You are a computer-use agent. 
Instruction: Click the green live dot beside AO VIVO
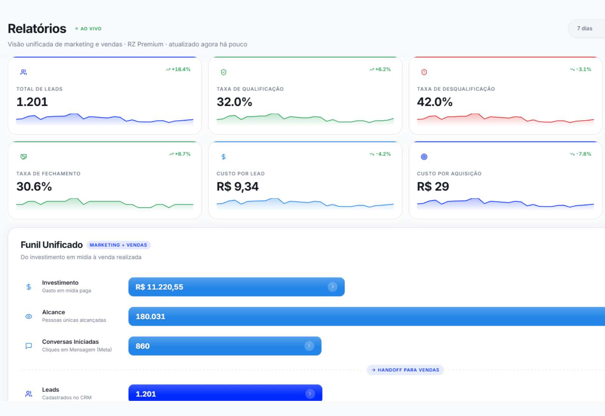coord(76,28)
